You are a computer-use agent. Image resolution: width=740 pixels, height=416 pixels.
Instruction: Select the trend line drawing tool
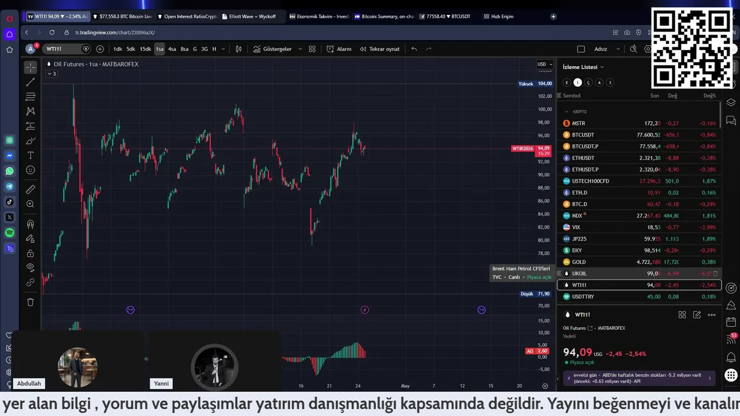31,82
